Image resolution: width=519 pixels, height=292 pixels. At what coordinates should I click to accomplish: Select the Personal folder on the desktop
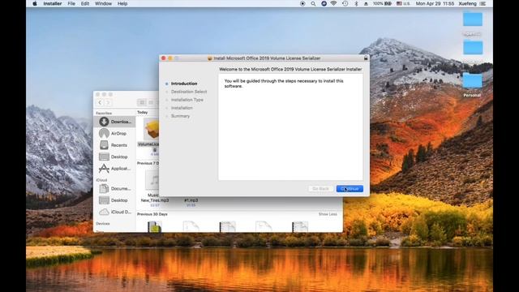(472, 84)
